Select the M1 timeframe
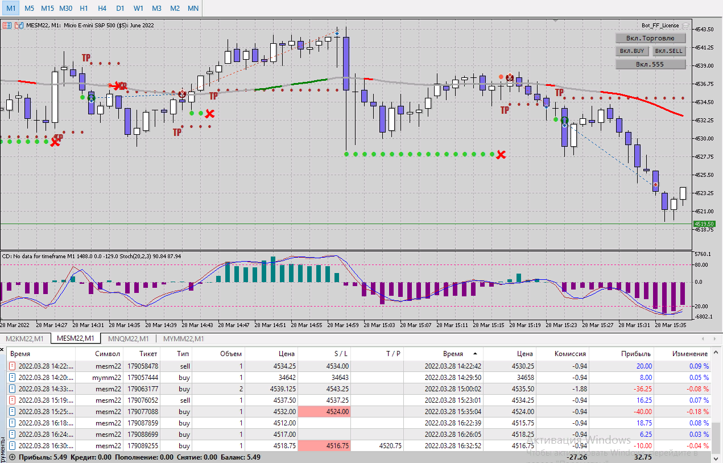The image size is (723, 463). tap(11, 8)
